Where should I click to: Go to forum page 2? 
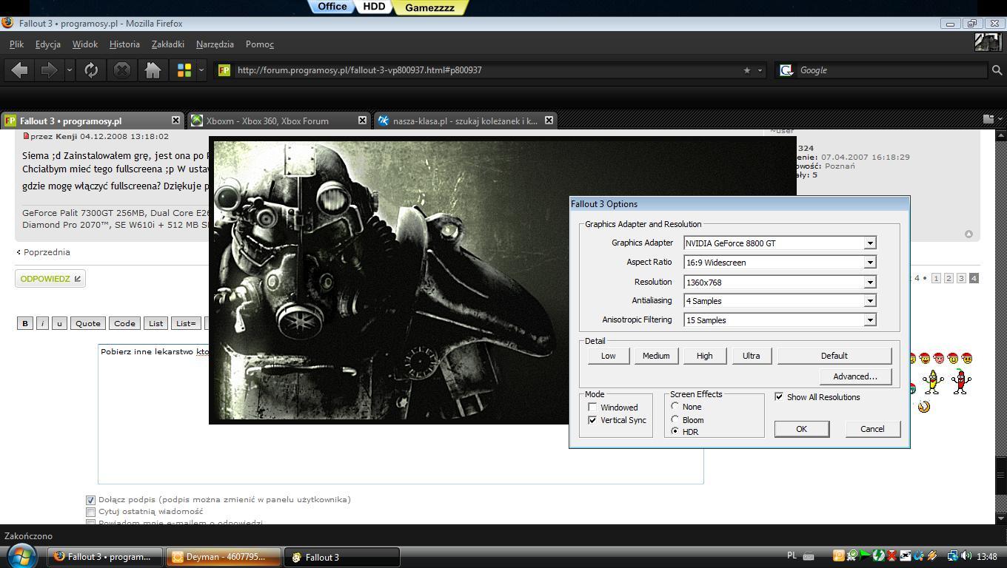pos(949,278)
